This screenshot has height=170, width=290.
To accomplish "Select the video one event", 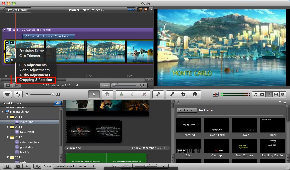I will click(x=27, y=122).
